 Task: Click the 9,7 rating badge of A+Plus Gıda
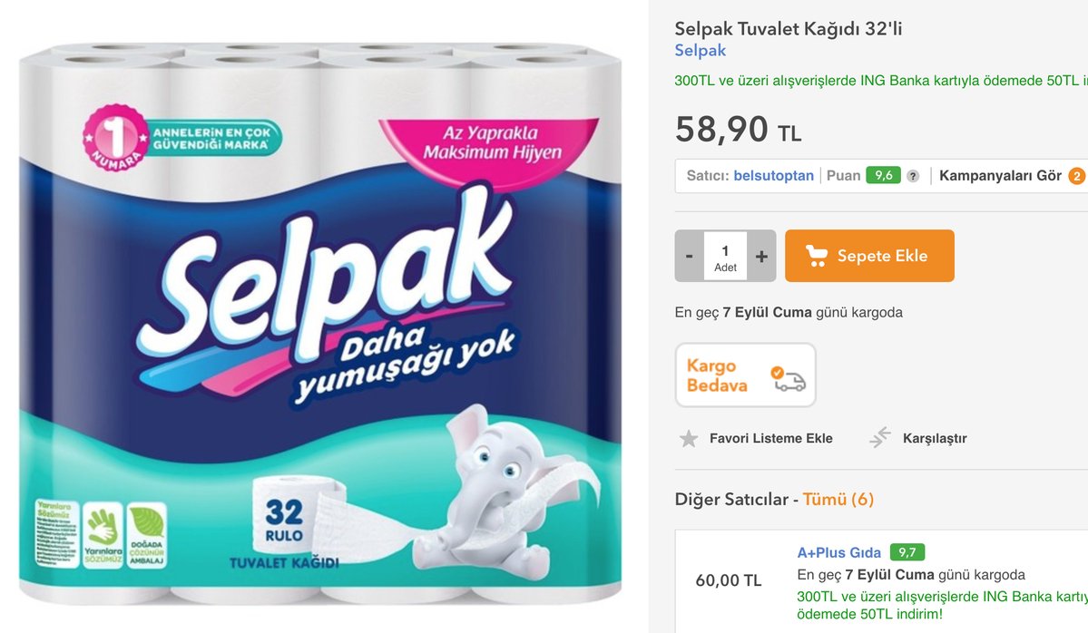[907, 552]
